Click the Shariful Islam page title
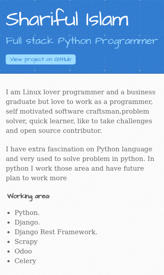The width and height of the screenshot is (164, 275). [x=67, y=18]
